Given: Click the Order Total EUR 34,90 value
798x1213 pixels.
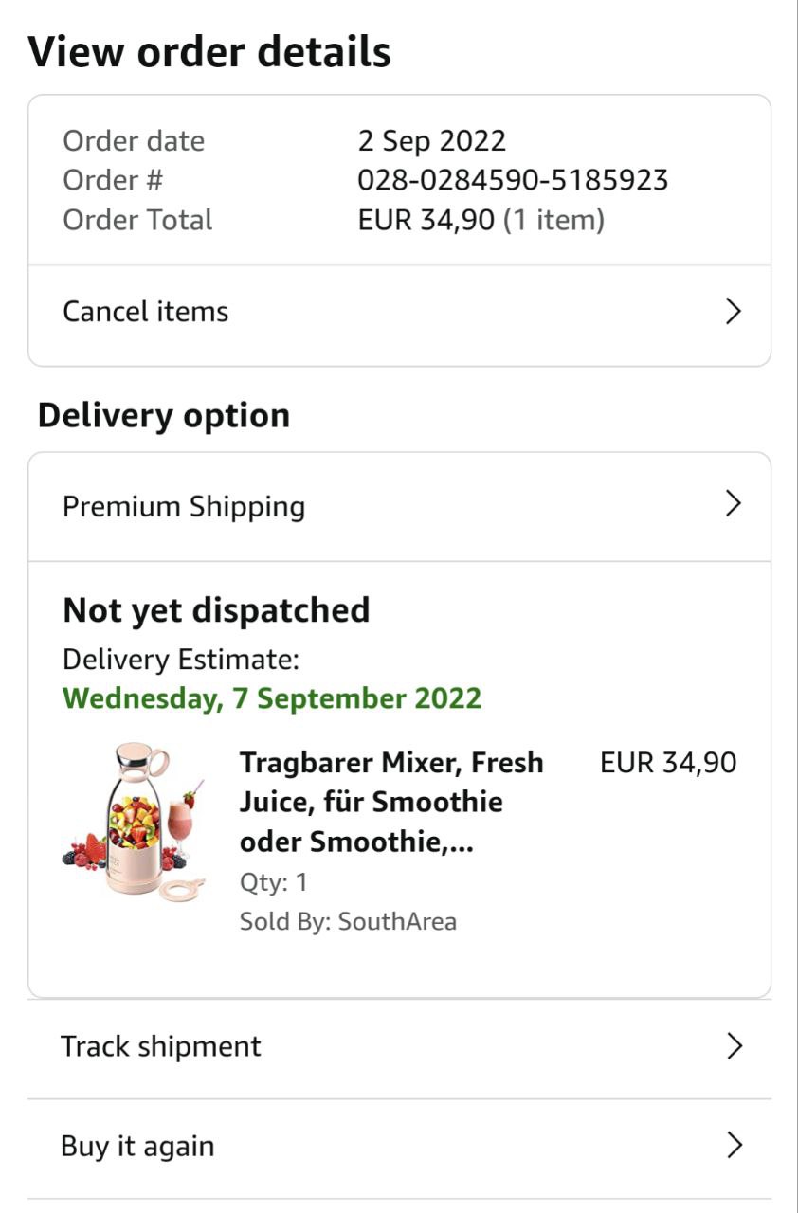Looking at the screenshot, I should [426, 220].
